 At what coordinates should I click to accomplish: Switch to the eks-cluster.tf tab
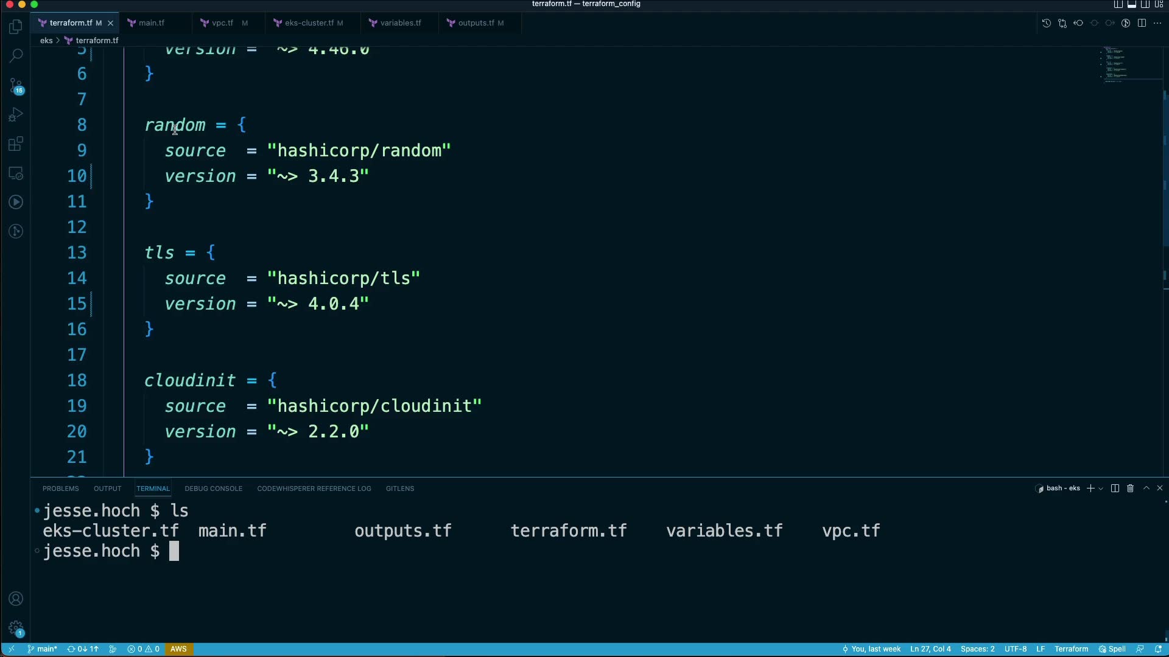click(309, 23)
